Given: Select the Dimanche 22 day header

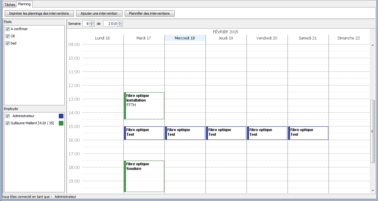Looking at the screenshot, I should pyautogui.click(x=349, y=38).
